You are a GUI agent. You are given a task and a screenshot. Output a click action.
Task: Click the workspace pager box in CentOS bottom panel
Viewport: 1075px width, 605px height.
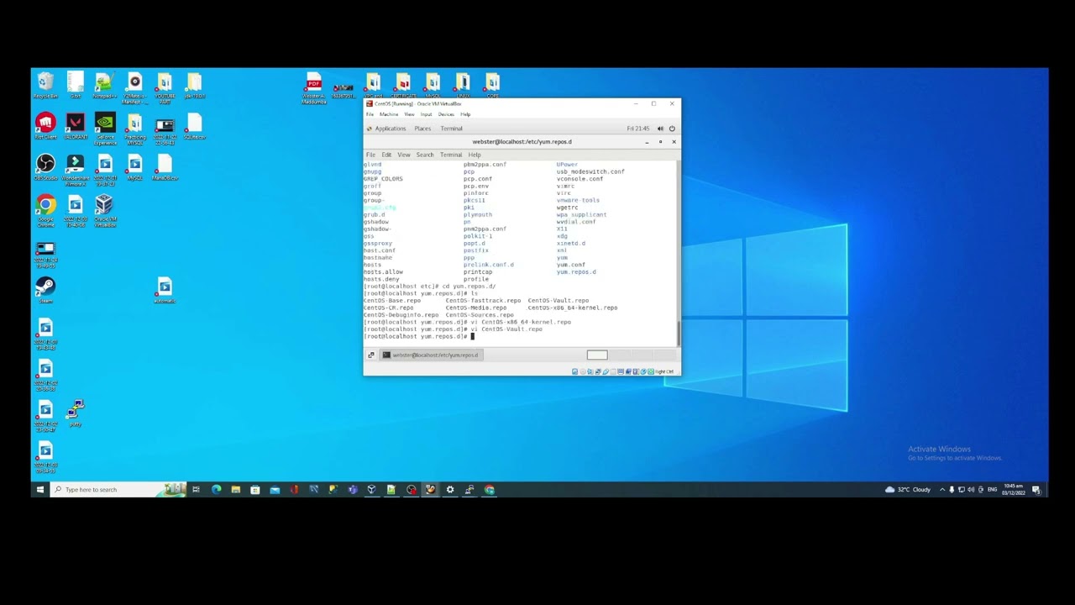pos(597,355)
